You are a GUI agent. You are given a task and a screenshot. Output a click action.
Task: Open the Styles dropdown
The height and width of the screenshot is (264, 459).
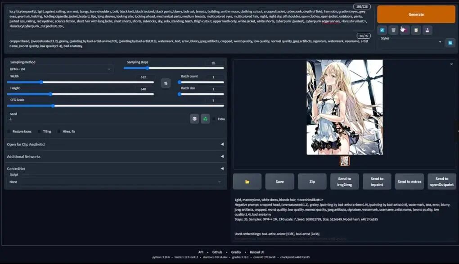tap(410, 42)
